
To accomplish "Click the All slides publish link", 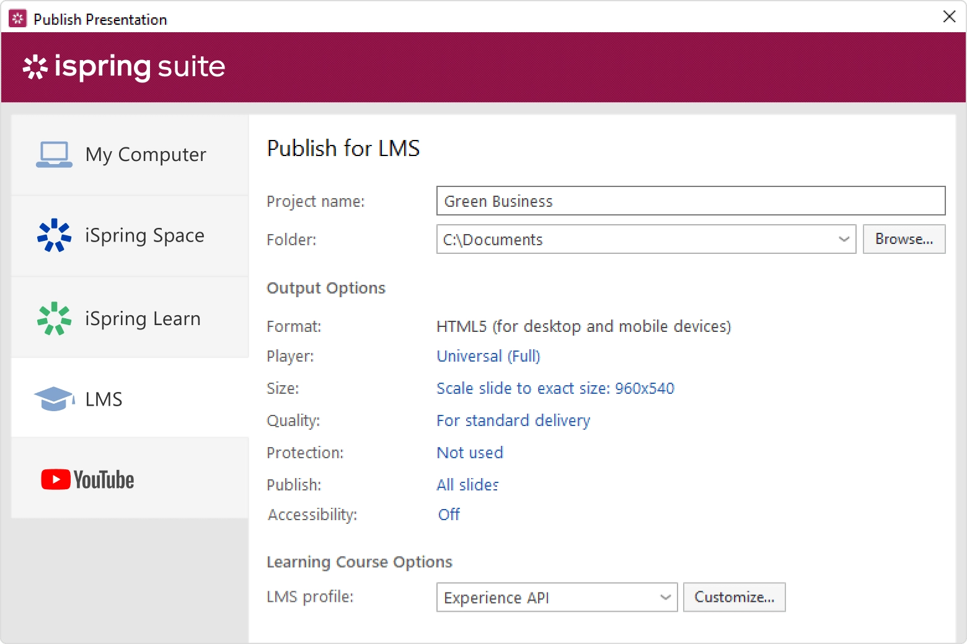I will click(467, 485).
